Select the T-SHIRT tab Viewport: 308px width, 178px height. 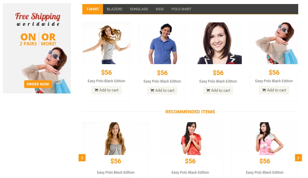[x=92, y=9]
